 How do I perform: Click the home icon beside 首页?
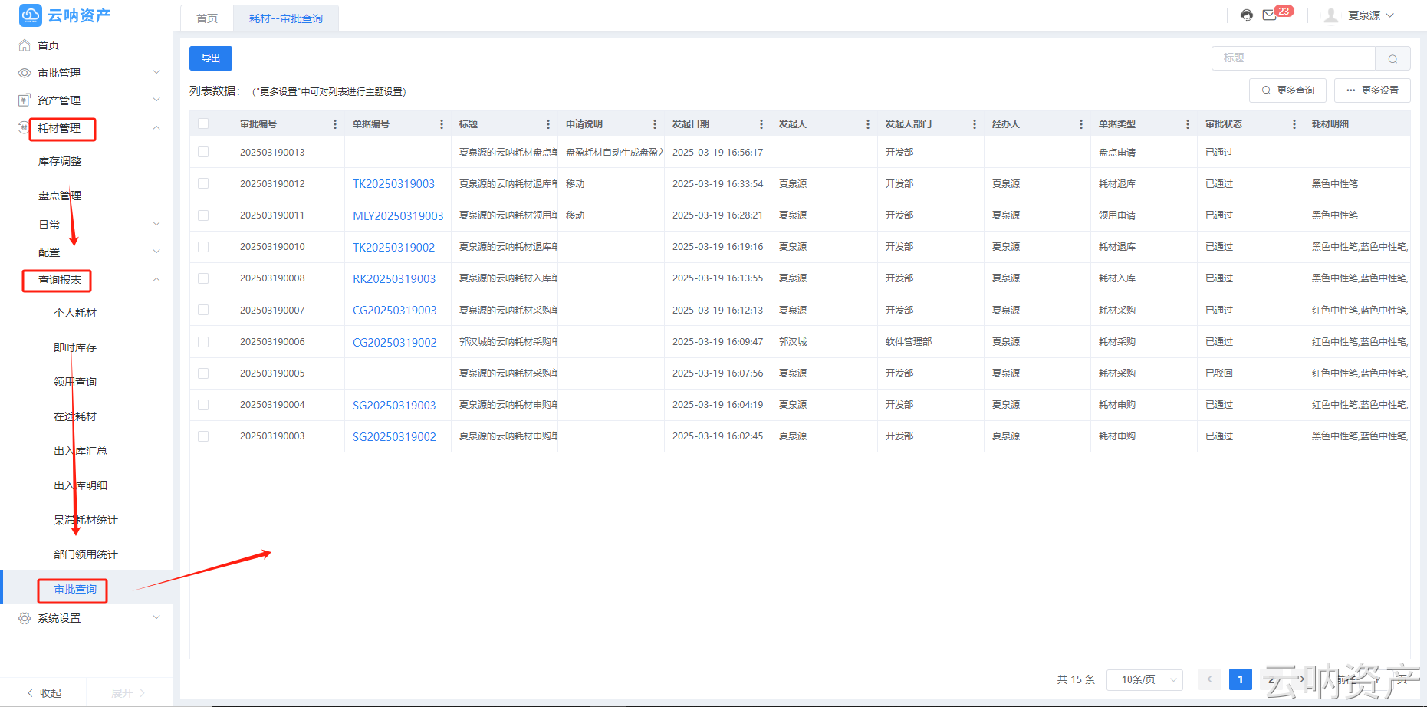tap(25, 45)
